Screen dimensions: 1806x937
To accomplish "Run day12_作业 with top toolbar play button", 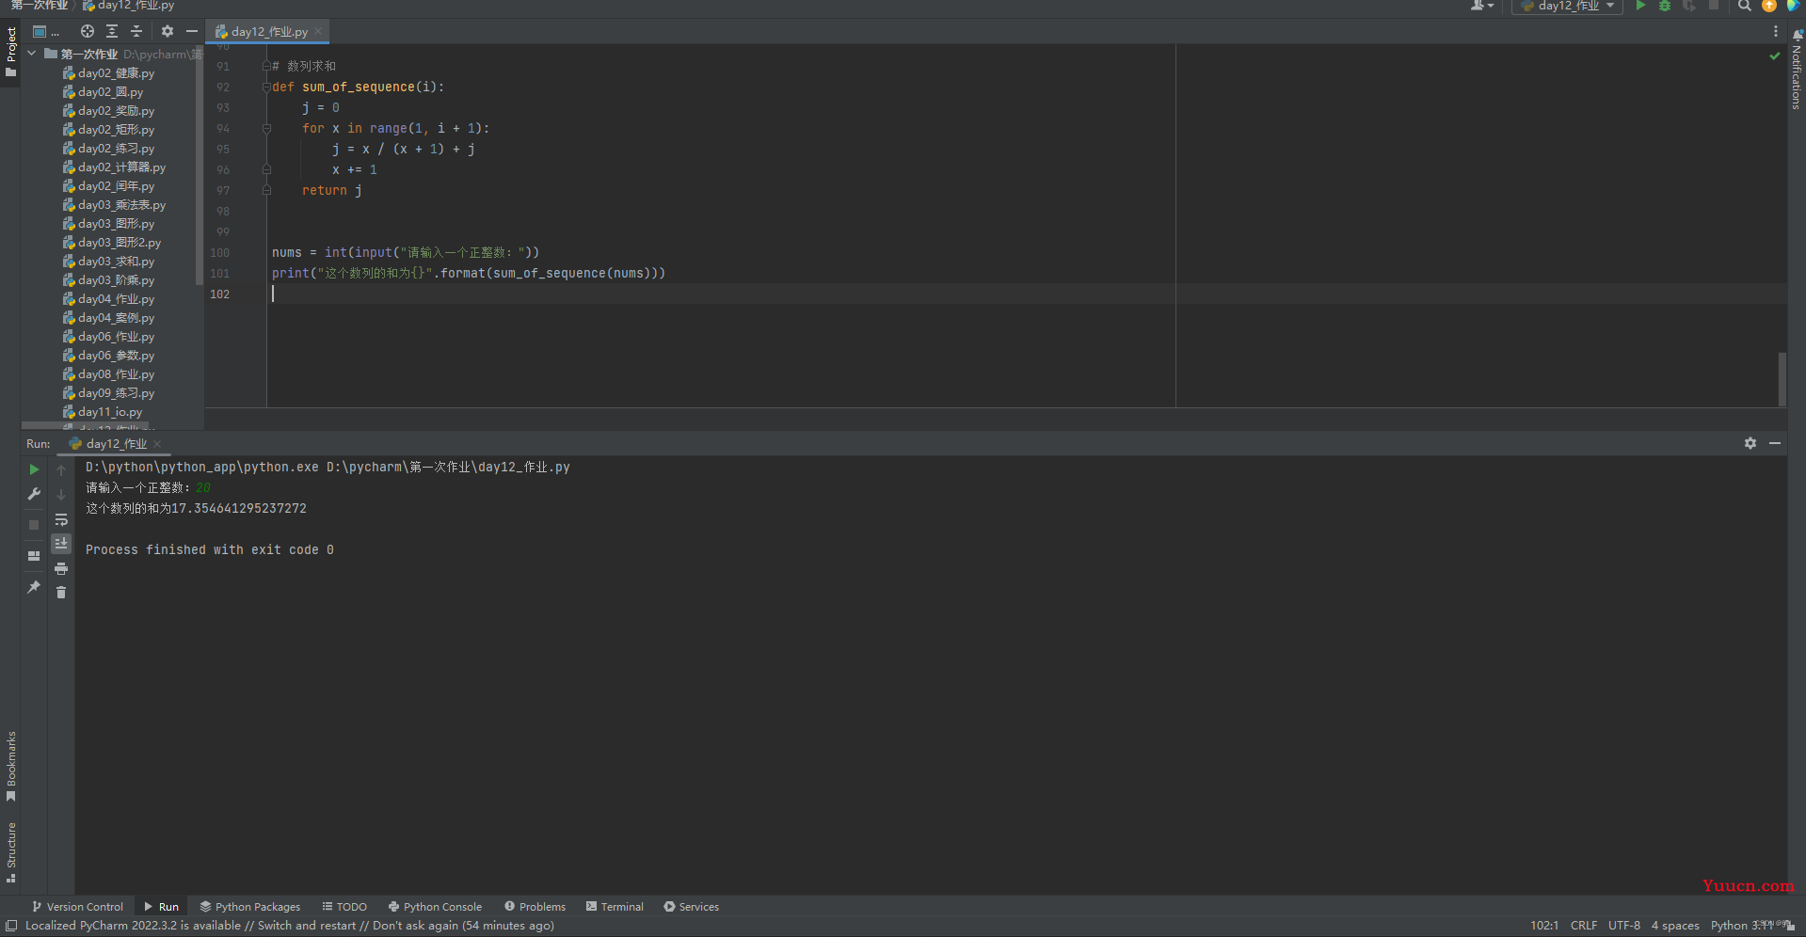I will [x=1640, y=6].
